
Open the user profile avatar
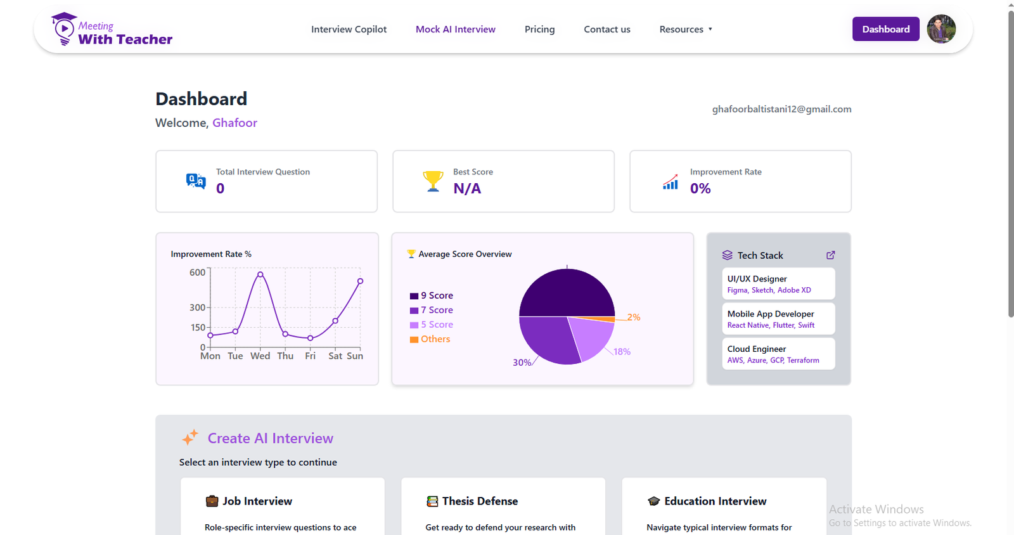(x=941, y=29)
